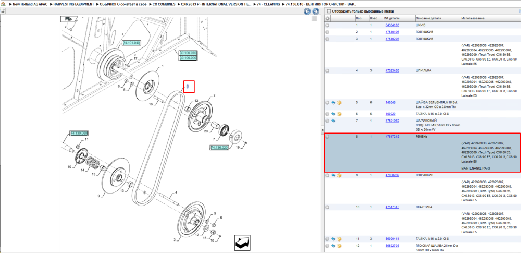
Task: Select 'MAINTENANCE PART' text
Action: (476, 168)
